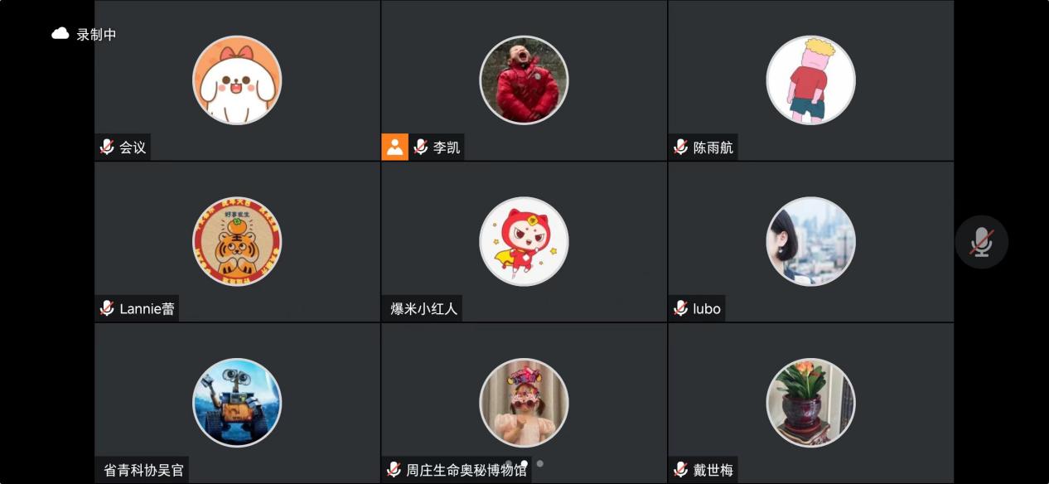This screenshot has height=484, width=1049.
Task: Click the cloud recording icon
Action: coord(60,34)
